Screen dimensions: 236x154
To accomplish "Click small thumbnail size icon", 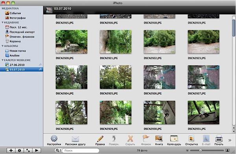I will [187, 150].
